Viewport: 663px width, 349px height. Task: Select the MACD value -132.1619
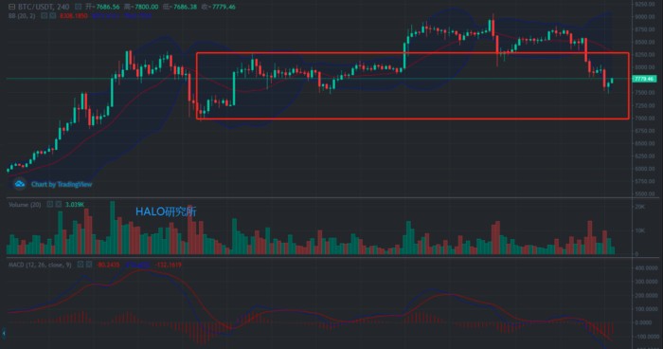[x=168, y=265]
